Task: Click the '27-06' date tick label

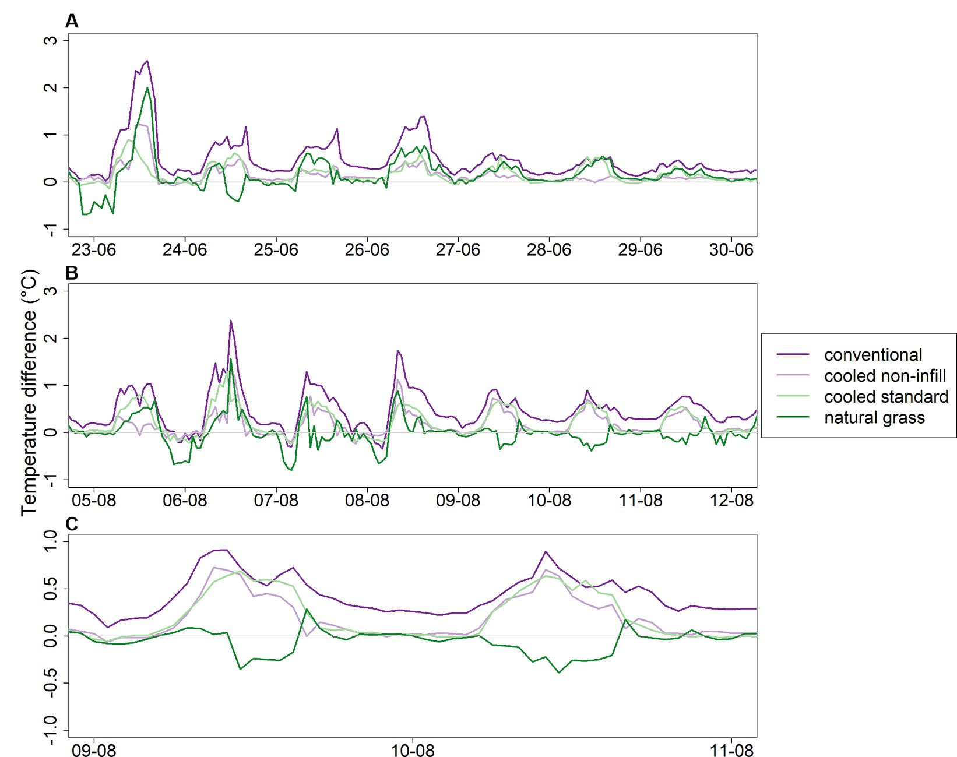Action: click(458, 250)
